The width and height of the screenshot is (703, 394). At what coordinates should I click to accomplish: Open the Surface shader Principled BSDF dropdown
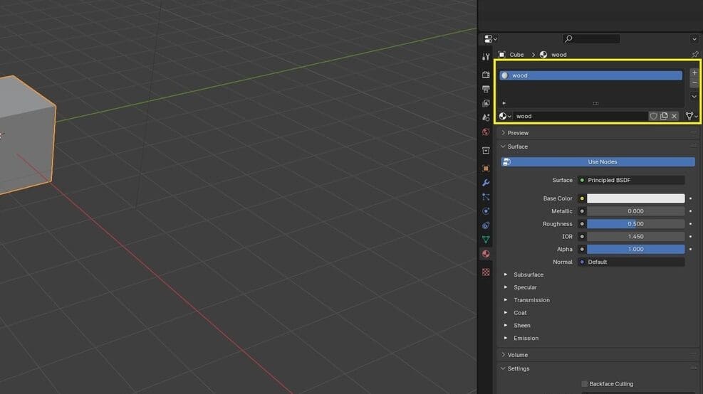[x=631, y=180]
